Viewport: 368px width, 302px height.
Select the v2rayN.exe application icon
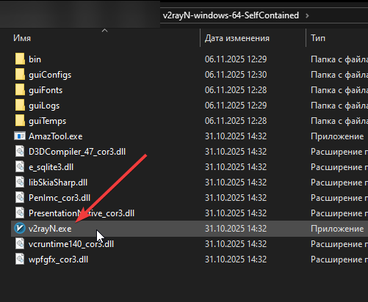pos(20,229)
